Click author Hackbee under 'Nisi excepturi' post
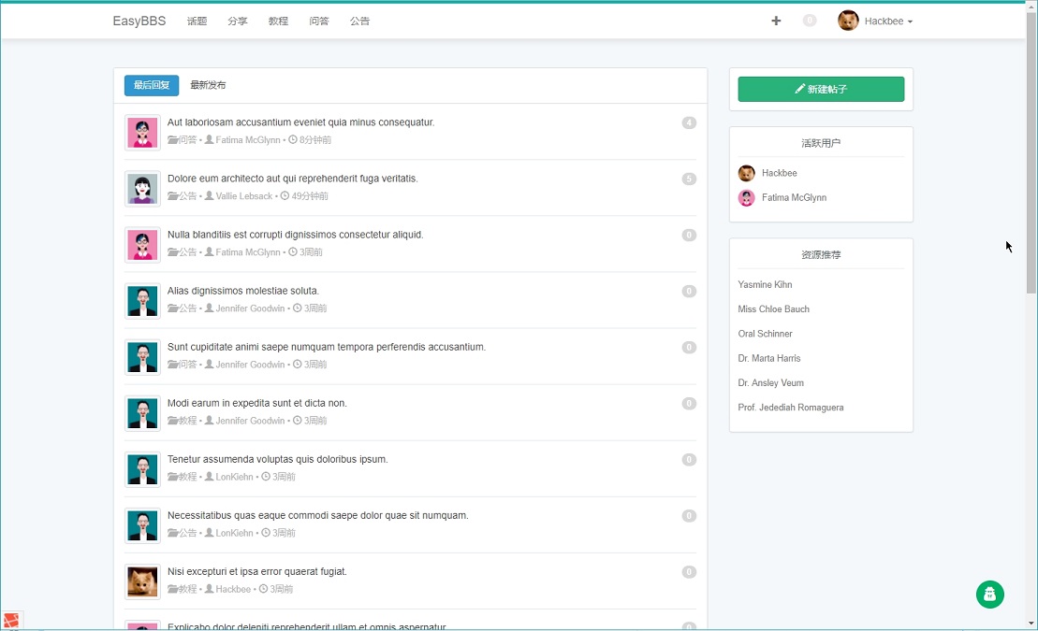This screenshot has width=1038, height=631. pos(232,590)
